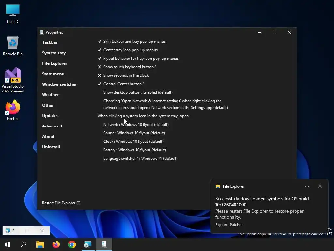Open the Windows Start button
334x251 pixels.
coord(8,244)
